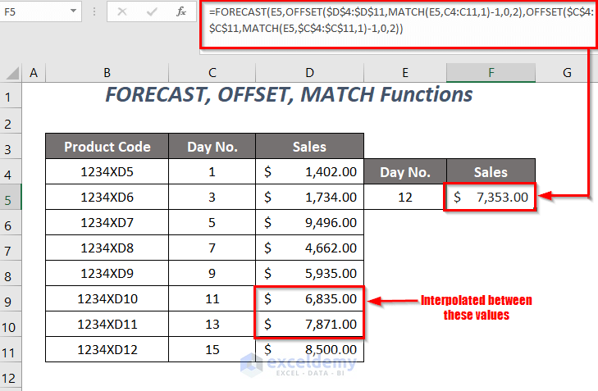Click into the FORECAST formula text
598x391 pixels.
[x=399, y=20]
